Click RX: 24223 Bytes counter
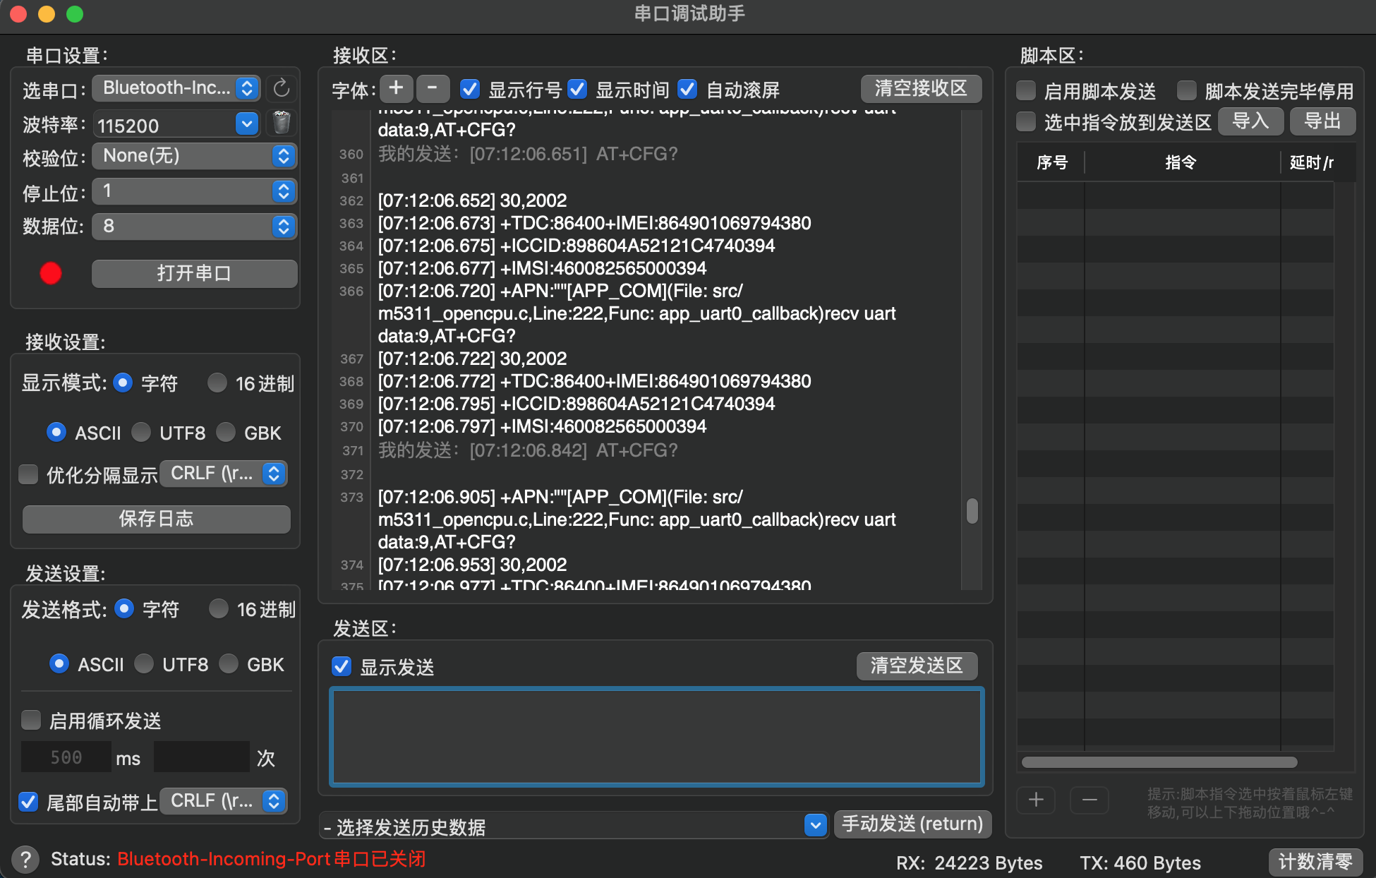1376x878 pixels. coord(970,862)
